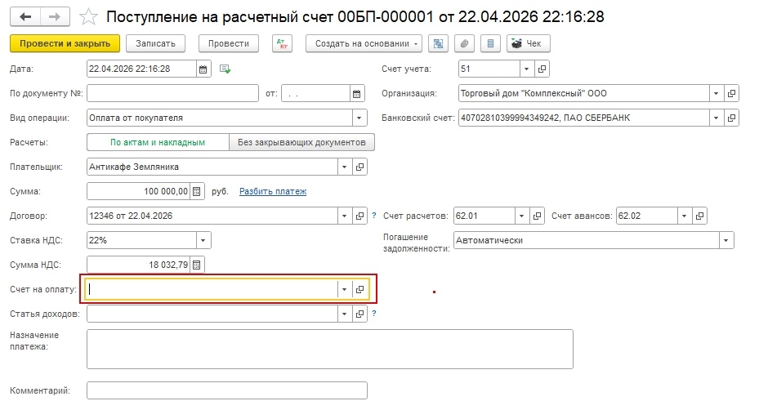The width and height of the screenshot is (759, 410).
Task: Click the Плательщик field 'Антикафе Земляника'
Action: (x=212, y=167)
